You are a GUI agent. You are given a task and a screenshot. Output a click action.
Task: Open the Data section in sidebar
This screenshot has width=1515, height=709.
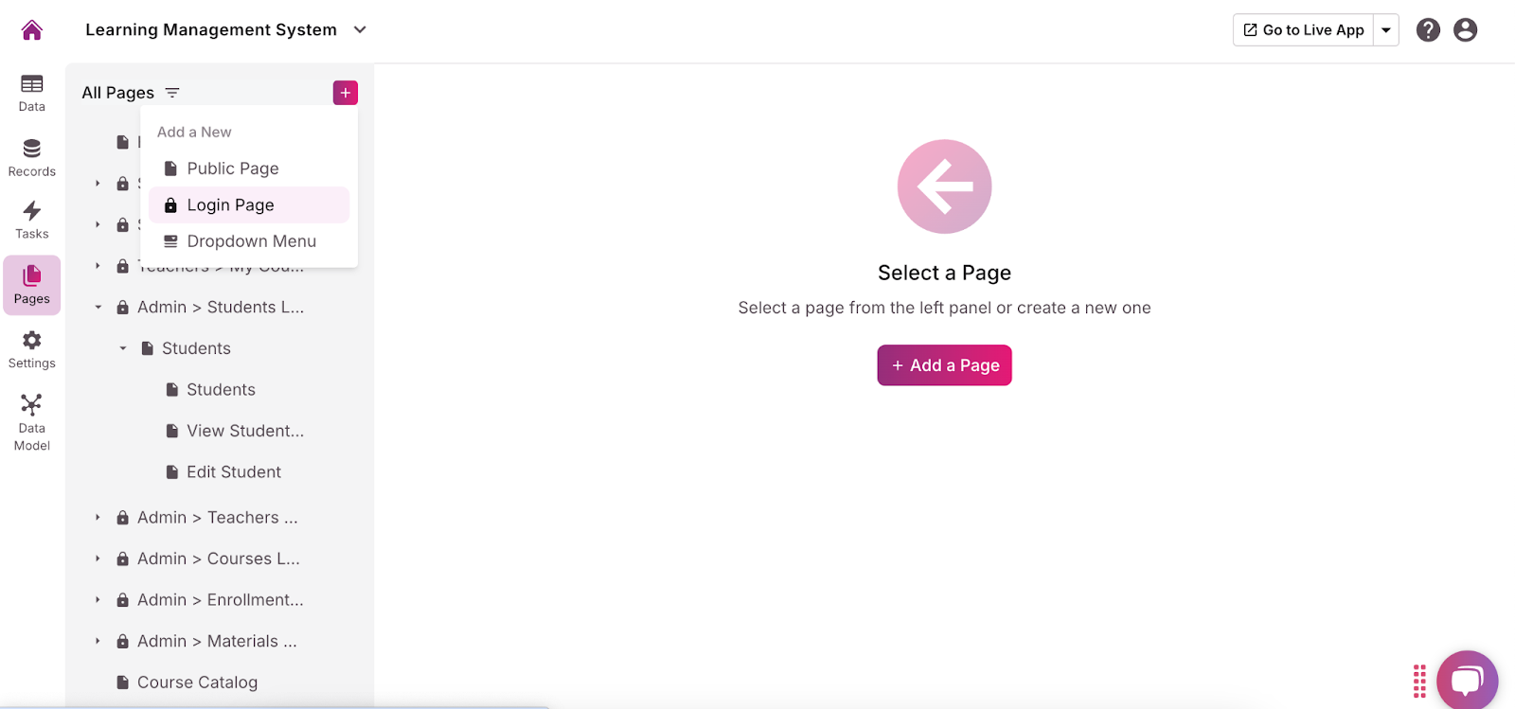[x=32, y=93]
